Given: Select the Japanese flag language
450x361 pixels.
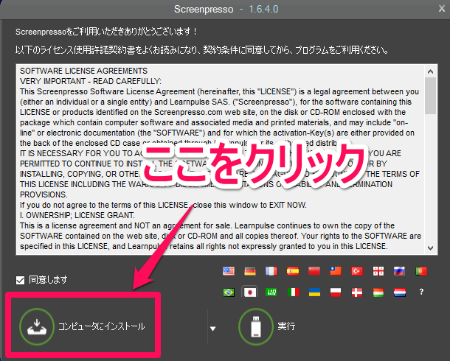Looking at the screenshot, I should (249, 292).
